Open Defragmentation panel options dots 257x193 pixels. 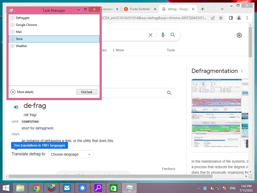(242, 71)
